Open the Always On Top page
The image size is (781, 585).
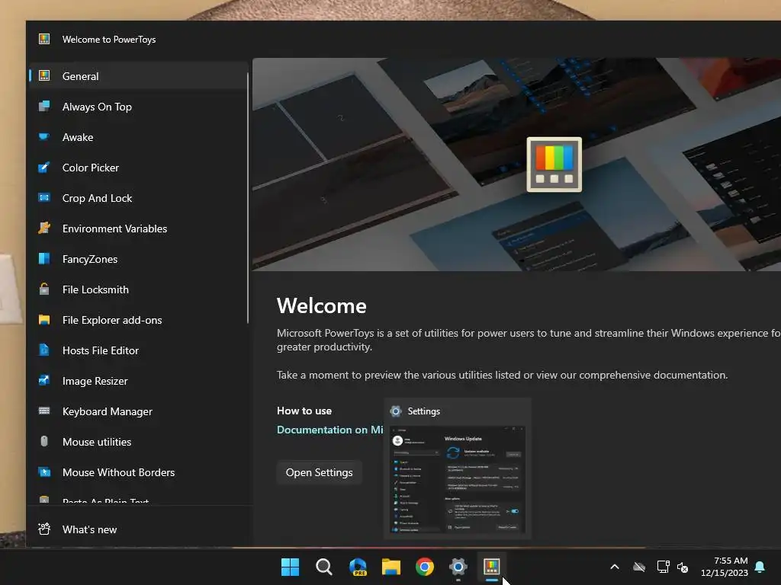tap(138, 107)
